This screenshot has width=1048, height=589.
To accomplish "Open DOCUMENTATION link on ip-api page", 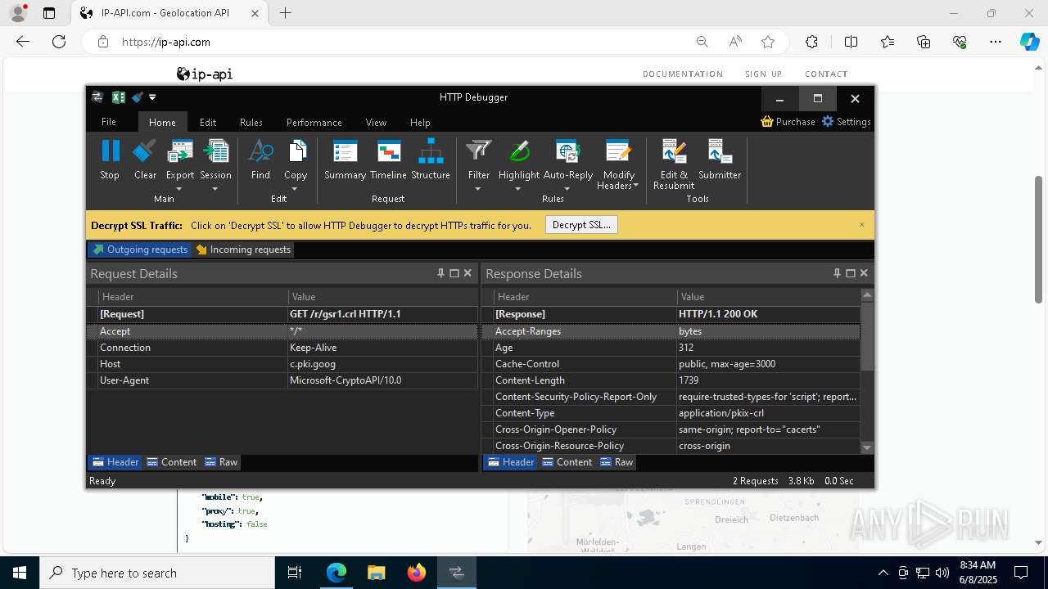I will tap(683, 74).
